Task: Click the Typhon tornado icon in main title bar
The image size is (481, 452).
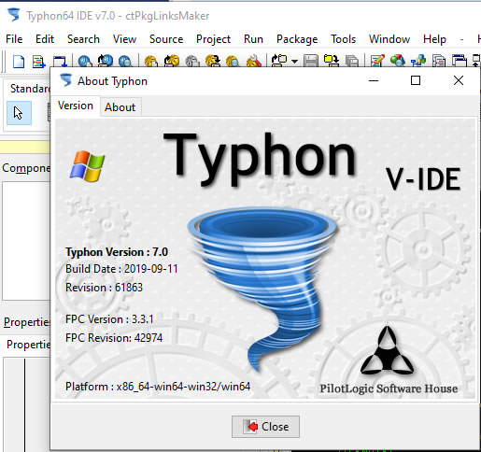Action: pyautogui.click(x=14, y=15)
